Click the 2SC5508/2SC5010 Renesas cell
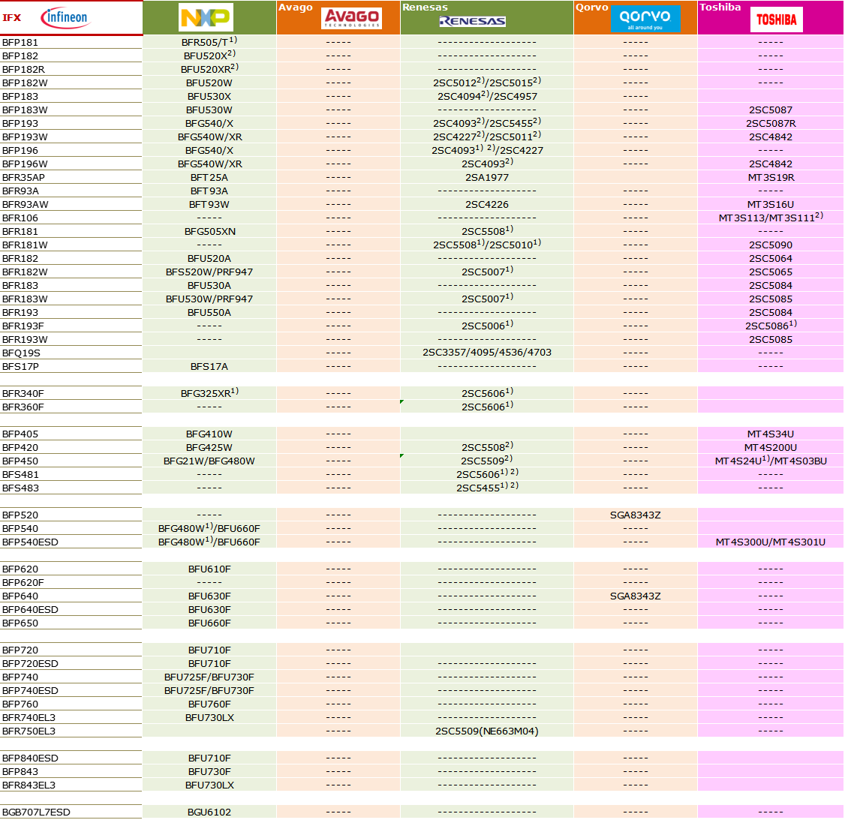The width and height of the screenshot is (845, 820). click(x=486, y=244)
